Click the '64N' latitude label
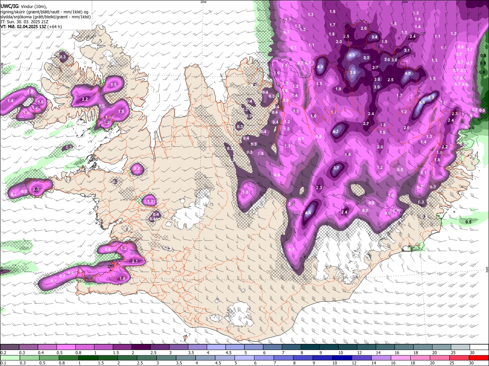Viewport: 489px width, 366px height. point(487,269)
